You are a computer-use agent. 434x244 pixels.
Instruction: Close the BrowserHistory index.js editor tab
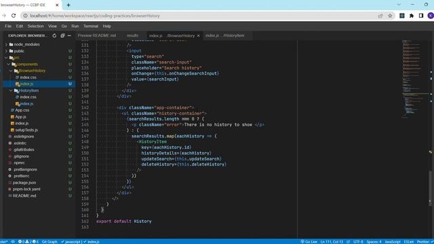coord(199,36)
